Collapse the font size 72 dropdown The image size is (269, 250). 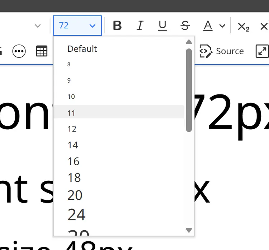click(x=77, y=26)
